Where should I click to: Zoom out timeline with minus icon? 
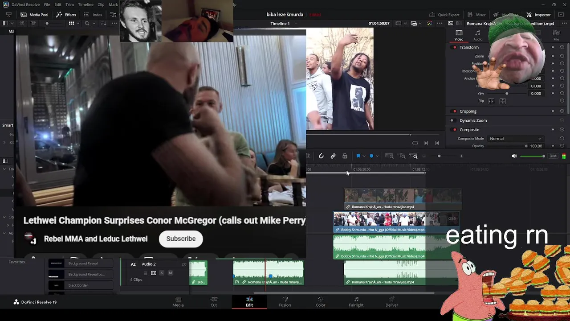click(424, 156)
